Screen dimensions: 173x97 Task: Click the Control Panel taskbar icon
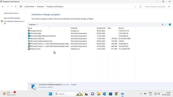click(x=122, y=94)
